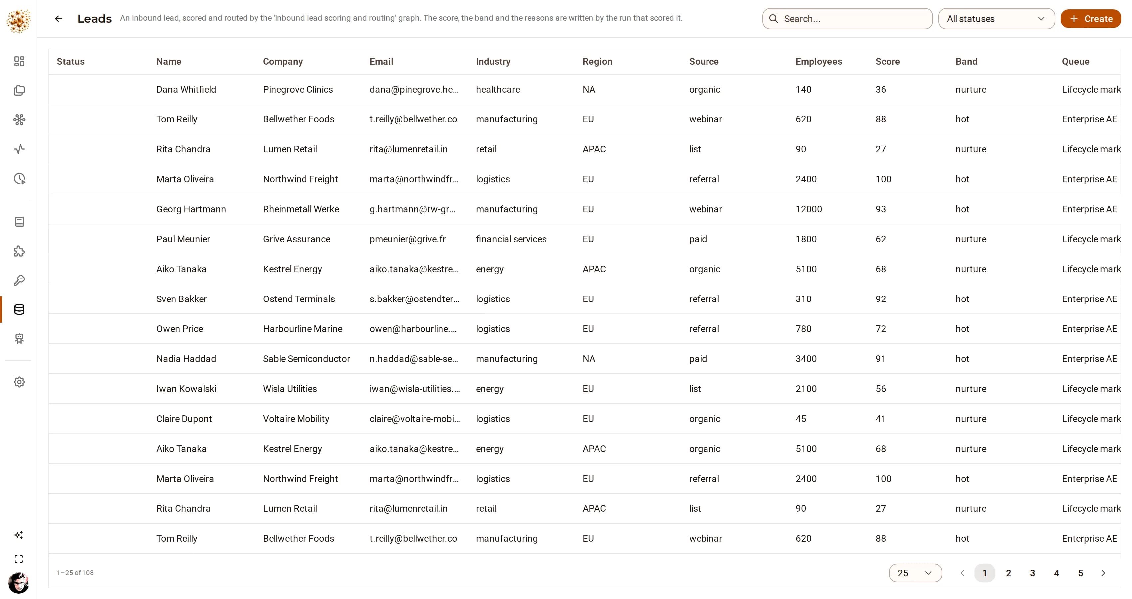Viewport: 1132px width, 599px height.
Task: Click Rheinmetall Werke company cell
Action: (301, 209)
